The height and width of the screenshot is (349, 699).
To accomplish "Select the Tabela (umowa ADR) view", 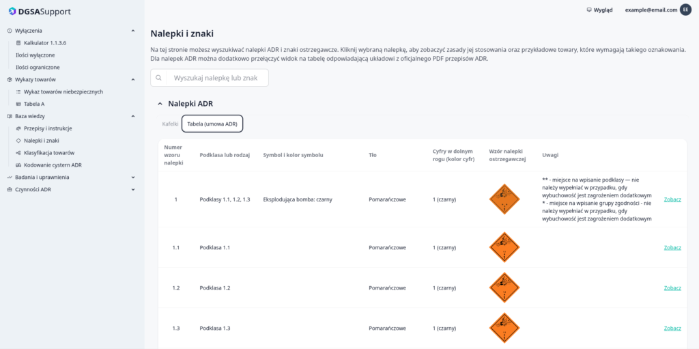I will tap(212, 124).
